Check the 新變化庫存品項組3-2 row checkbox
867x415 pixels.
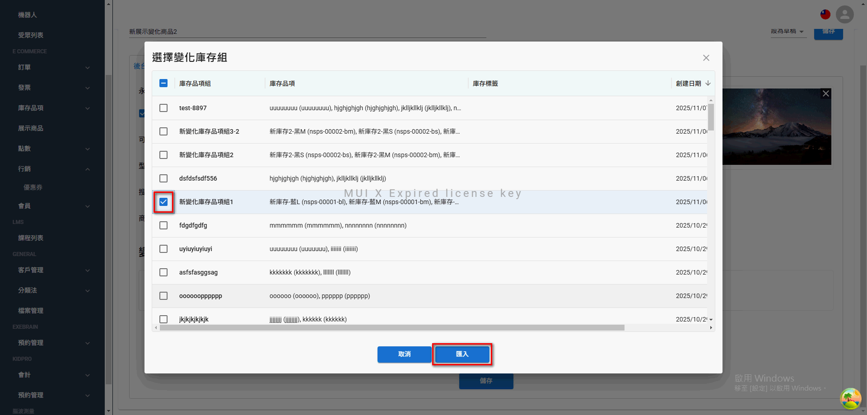(x=163, y=131)
